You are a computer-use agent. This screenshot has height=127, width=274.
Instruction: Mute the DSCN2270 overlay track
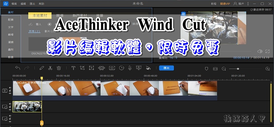click(x=10, y=104)
